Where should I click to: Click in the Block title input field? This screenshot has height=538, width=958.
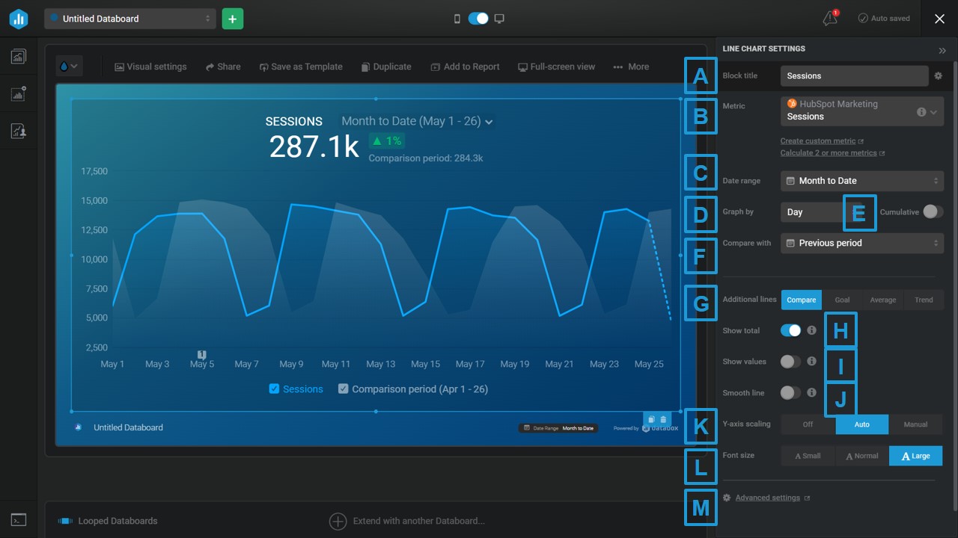pos(853,75)
